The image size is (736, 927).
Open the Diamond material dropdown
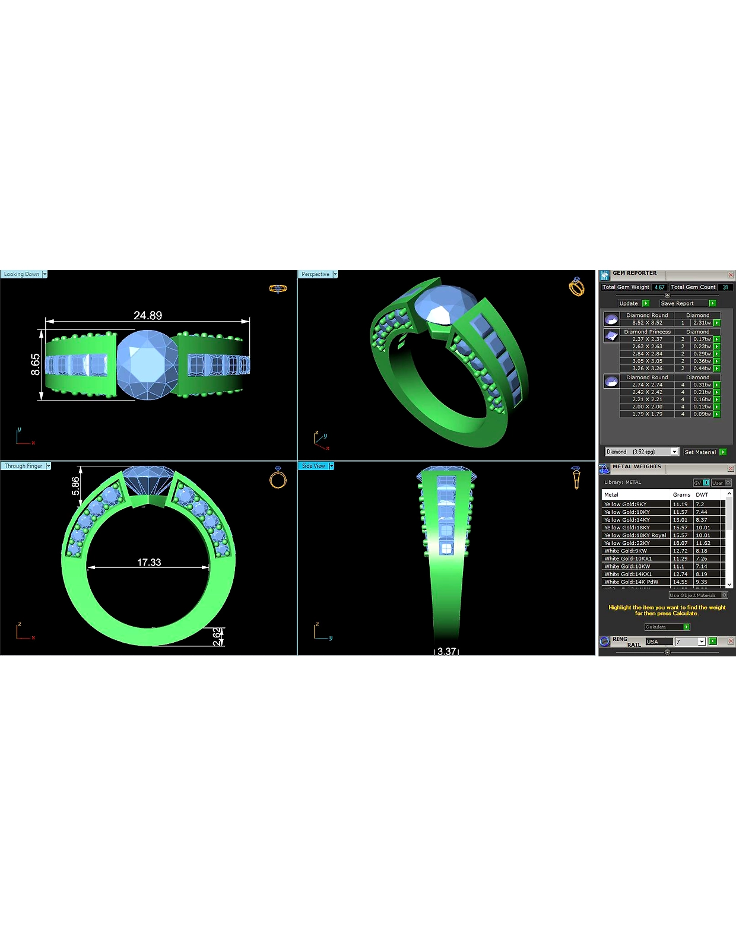[x=674, y=452]
